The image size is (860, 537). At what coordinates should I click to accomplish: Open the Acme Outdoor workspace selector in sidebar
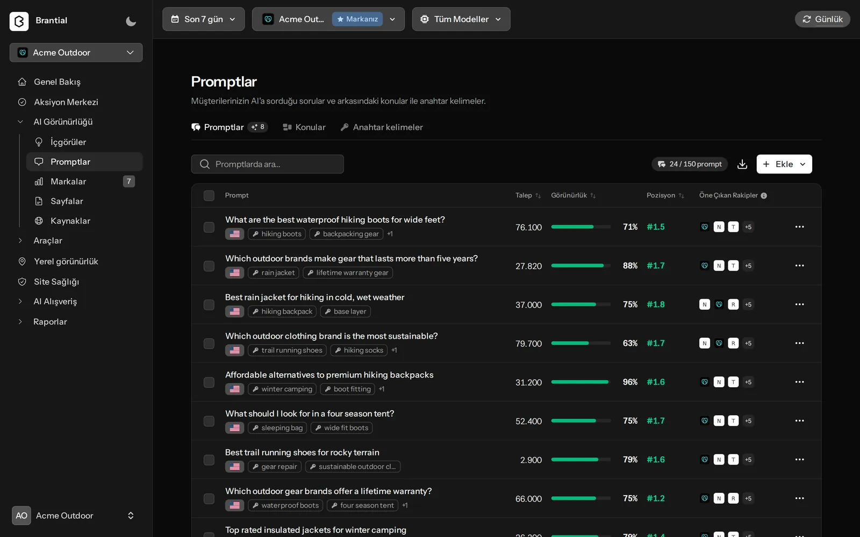pyautogui.click(x=76, y=53)
